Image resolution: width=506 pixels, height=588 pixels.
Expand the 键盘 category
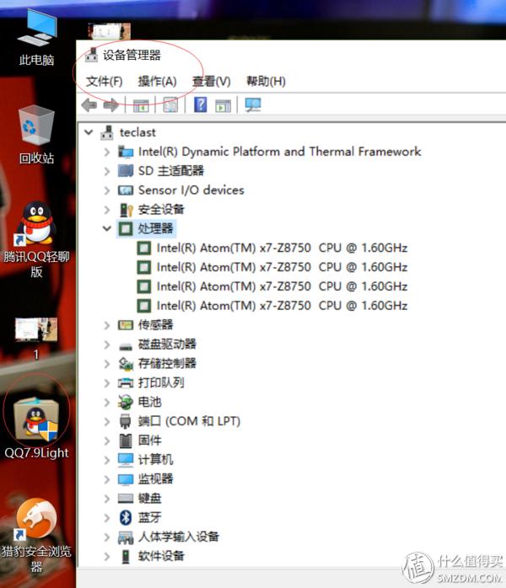[x=107, y=499]
